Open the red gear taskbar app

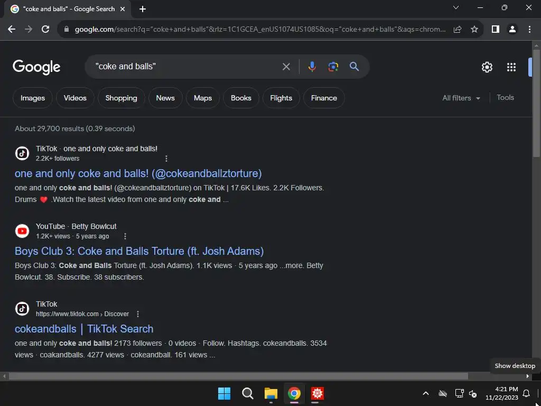pyautogui.click(x=318, y=393)
